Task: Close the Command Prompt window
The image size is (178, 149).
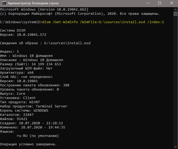Action: coord(172,3)
